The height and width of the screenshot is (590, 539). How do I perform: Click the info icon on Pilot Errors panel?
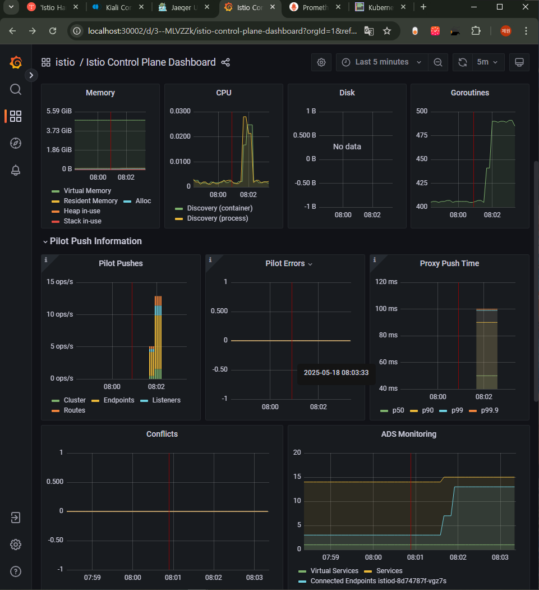[210, 259]
